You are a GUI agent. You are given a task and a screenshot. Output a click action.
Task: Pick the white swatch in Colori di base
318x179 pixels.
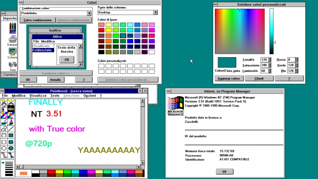tap(152, 52)
